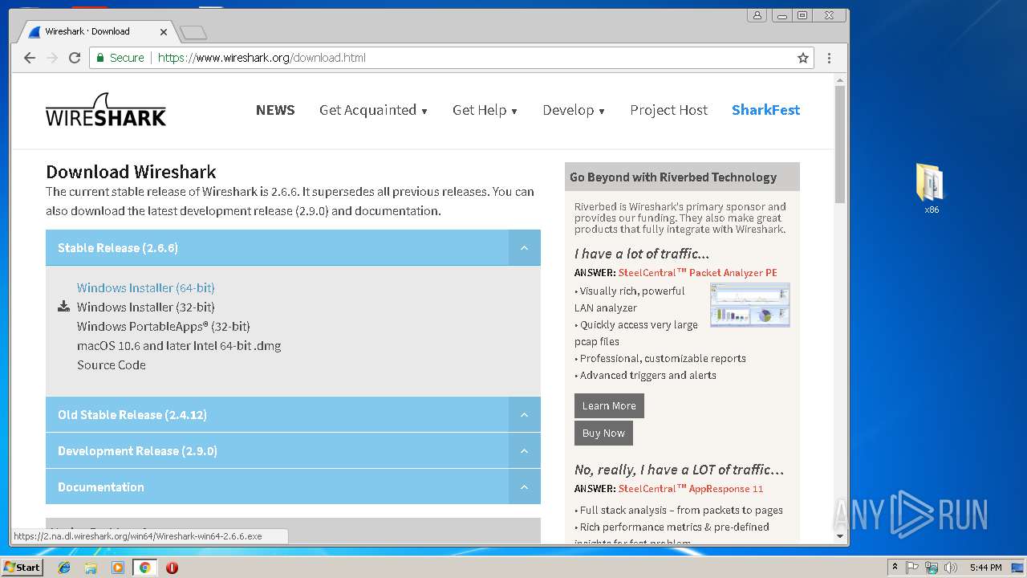Screen dimensions: 1027x578
Task: Download Windows Installer (32-bit)
Action: pos(146,307)
